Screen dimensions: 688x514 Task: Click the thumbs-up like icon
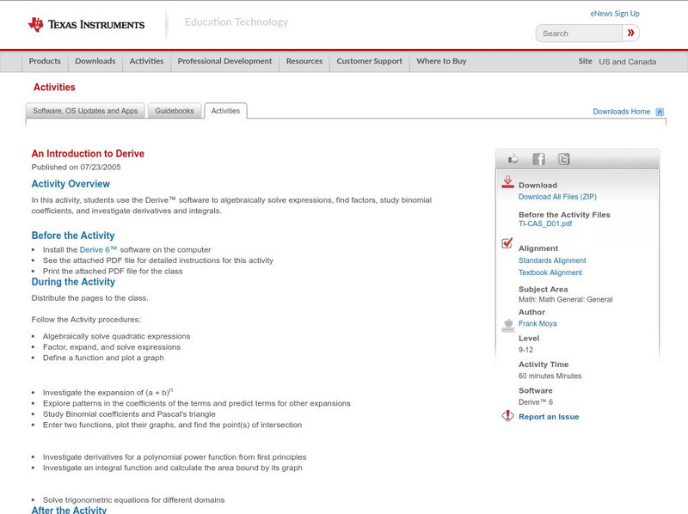[x=513, y=159]
